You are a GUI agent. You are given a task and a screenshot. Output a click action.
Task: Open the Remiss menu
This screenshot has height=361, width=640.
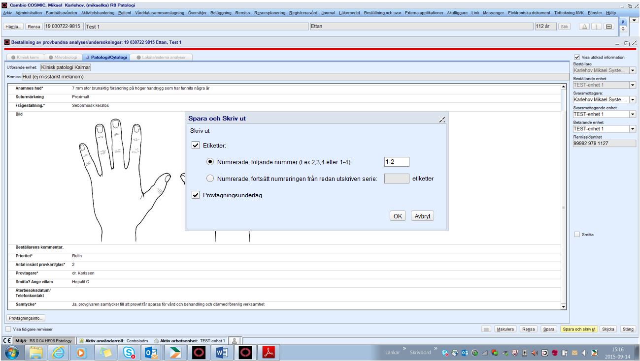click(x=242, y=13)
